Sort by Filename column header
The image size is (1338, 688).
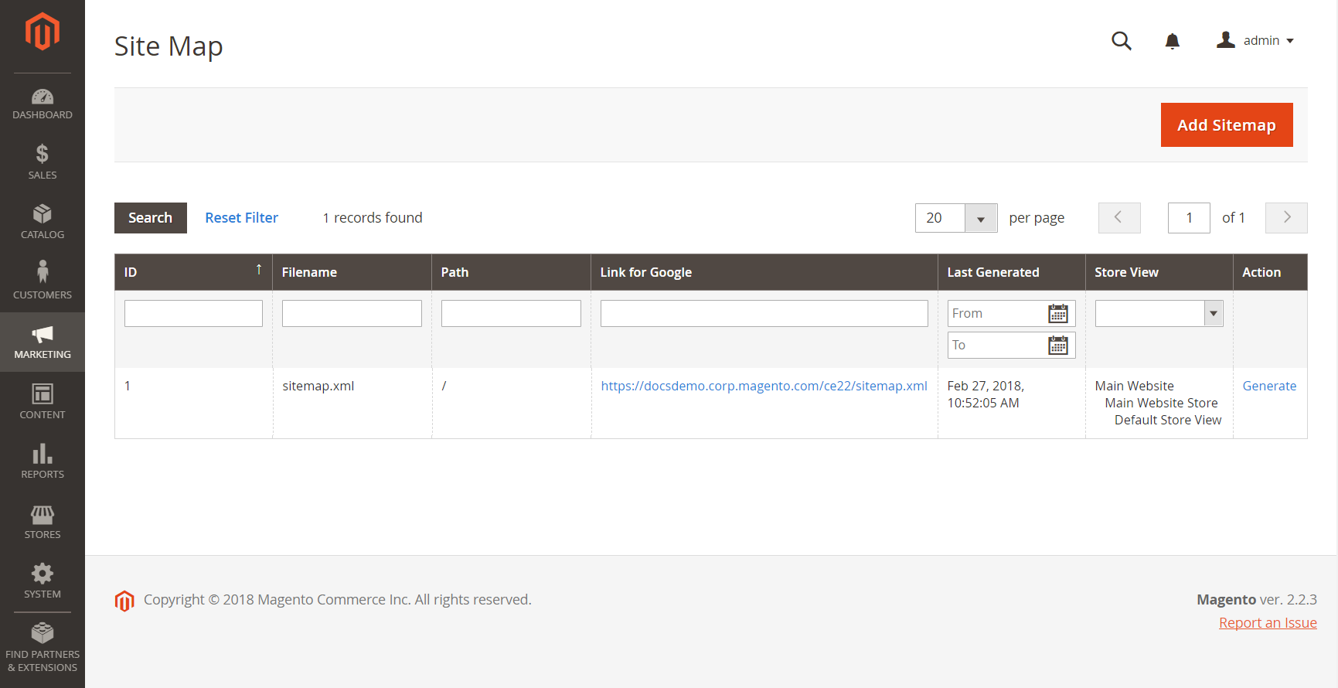pos(352,272)
